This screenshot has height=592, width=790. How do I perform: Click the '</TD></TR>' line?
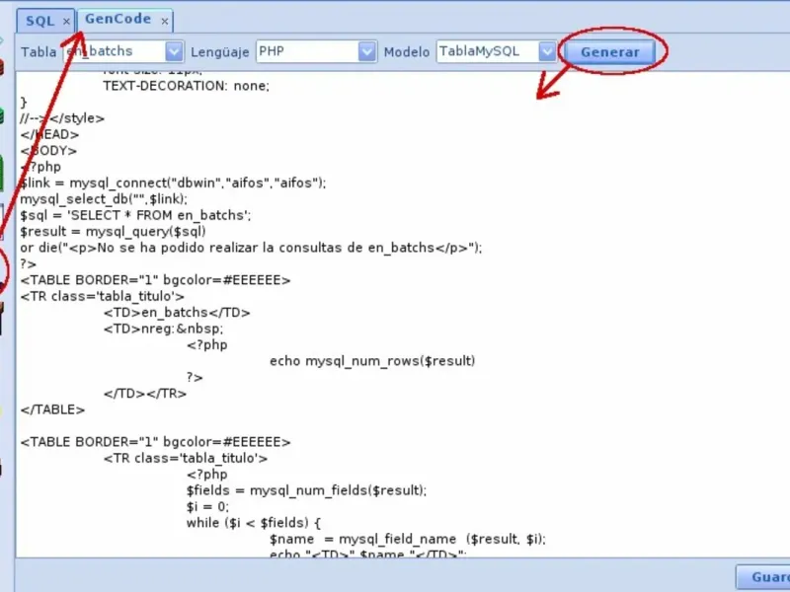[145, 393]
